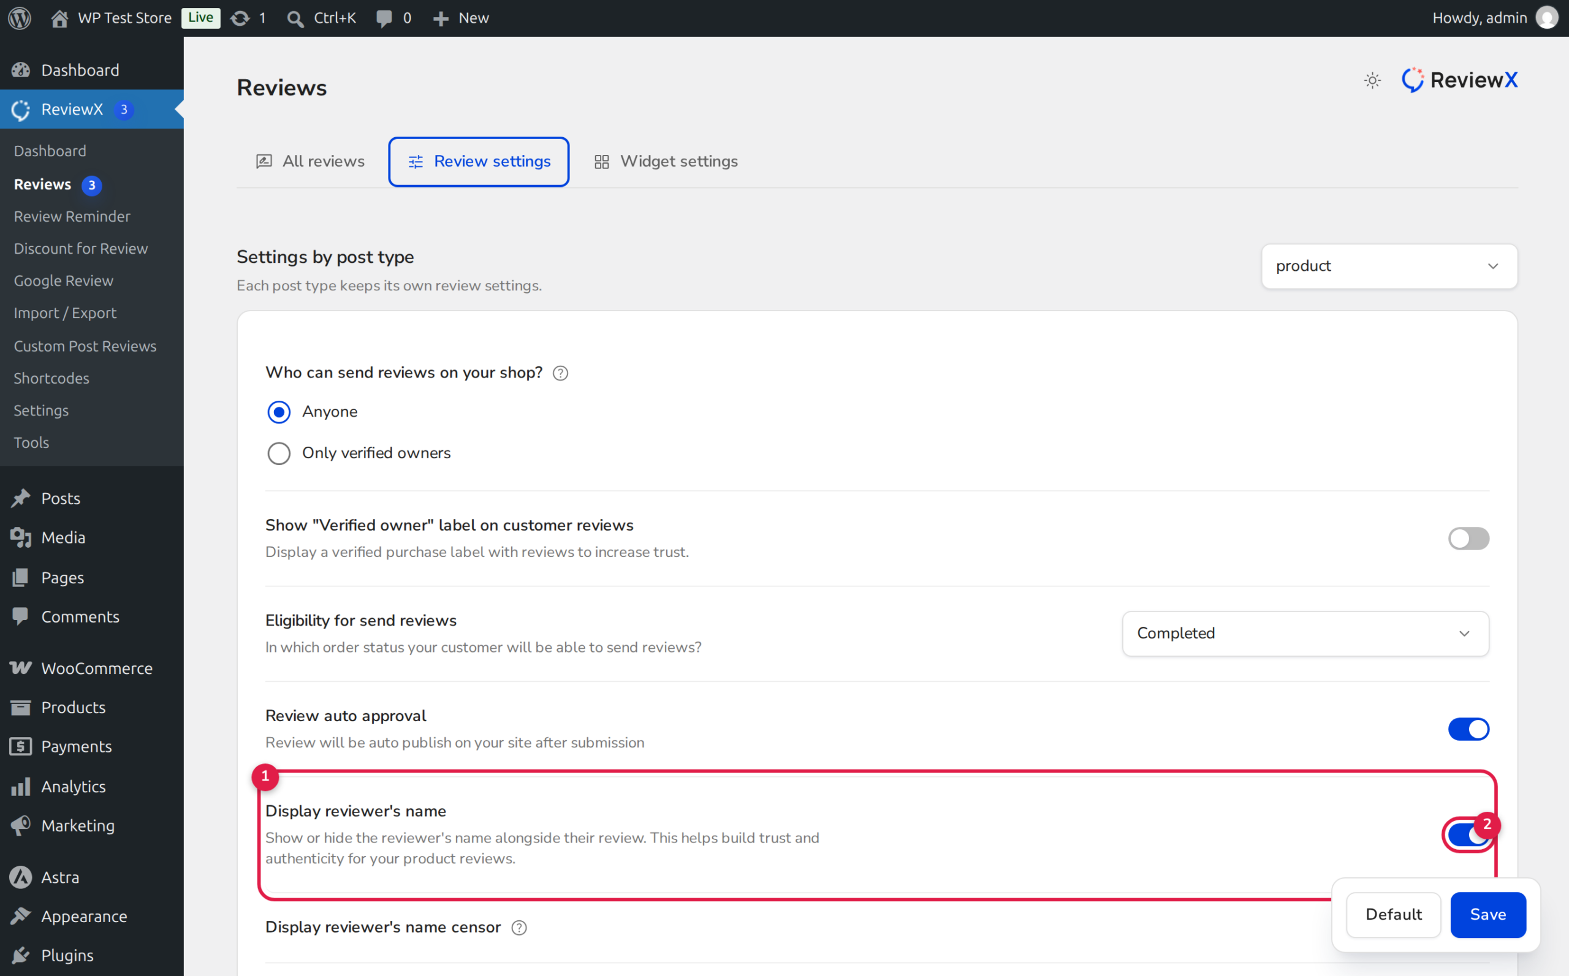
Task: Click the WP Test Store site name
Action: [124, 18]
